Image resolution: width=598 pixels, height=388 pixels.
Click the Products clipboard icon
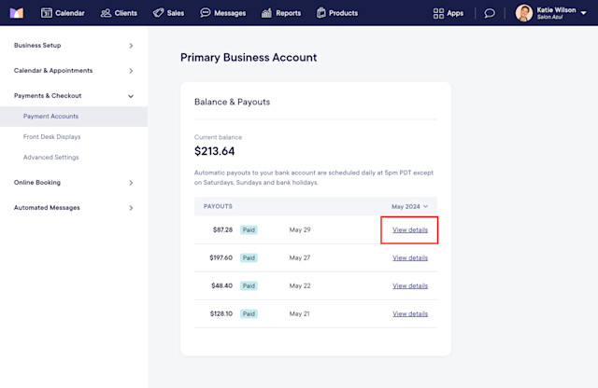322,13
